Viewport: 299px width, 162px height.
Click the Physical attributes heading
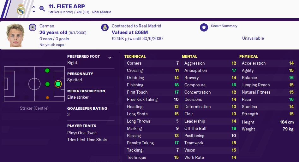[x=249, y=56]
